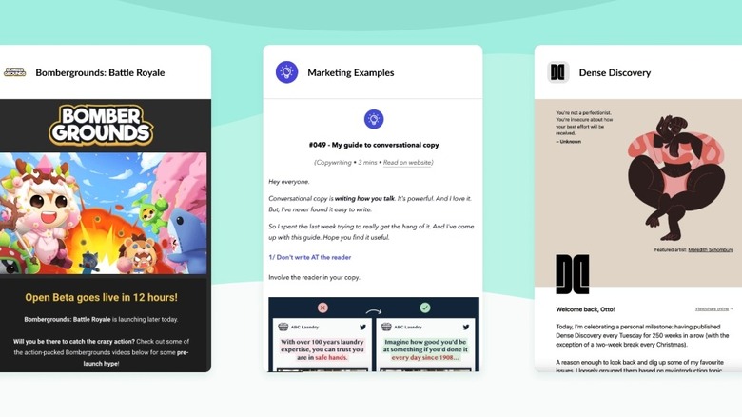The height and width of the screenshot is (417, 742).
Task: Click the green checkmark icon above the right tweet
Action: [425, 308]
